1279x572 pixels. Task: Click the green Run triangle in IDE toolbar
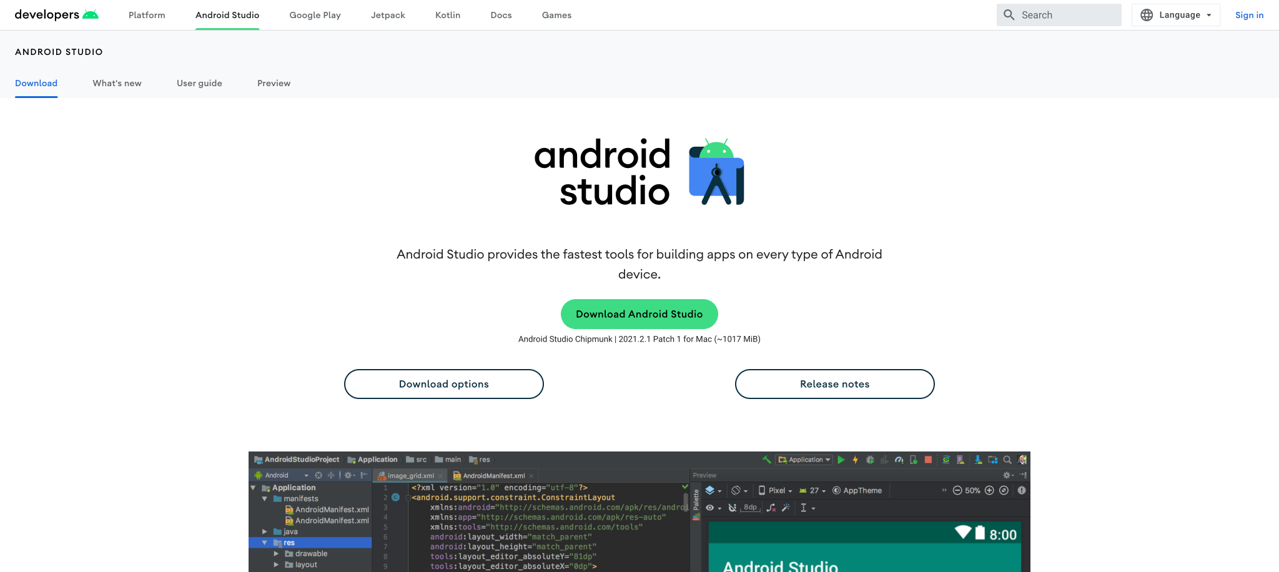point(841,460)
